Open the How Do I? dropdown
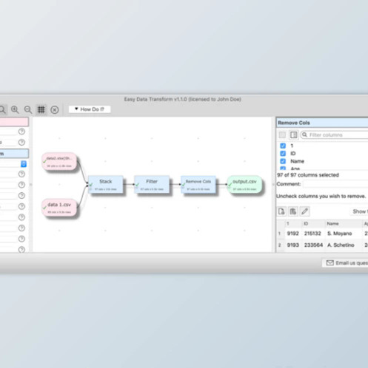The width and height of the screenshot is (368, 368). (x=90, y=109)
